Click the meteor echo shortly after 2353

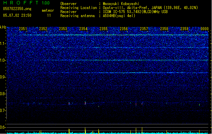point(69,104)
